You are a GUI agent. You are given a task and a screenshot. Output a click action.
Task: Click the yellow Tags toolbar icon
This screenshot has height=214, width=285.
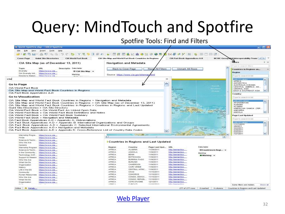click(88, 54)
